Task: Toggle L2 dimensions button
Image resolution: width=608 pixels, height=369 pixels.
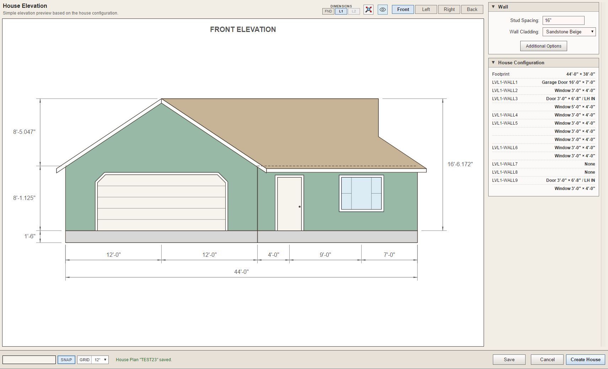Action: tap(354, 11)
